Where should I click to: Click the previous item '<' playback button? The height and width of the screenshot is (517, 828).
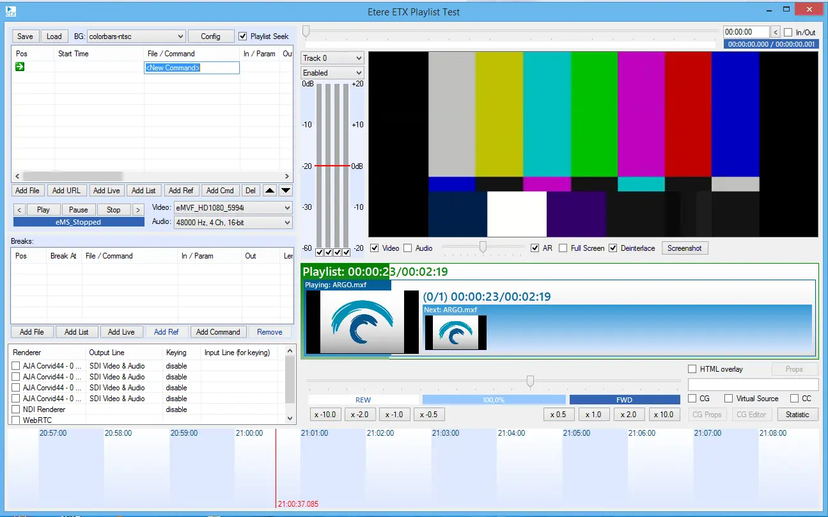(x=19, y=210)
